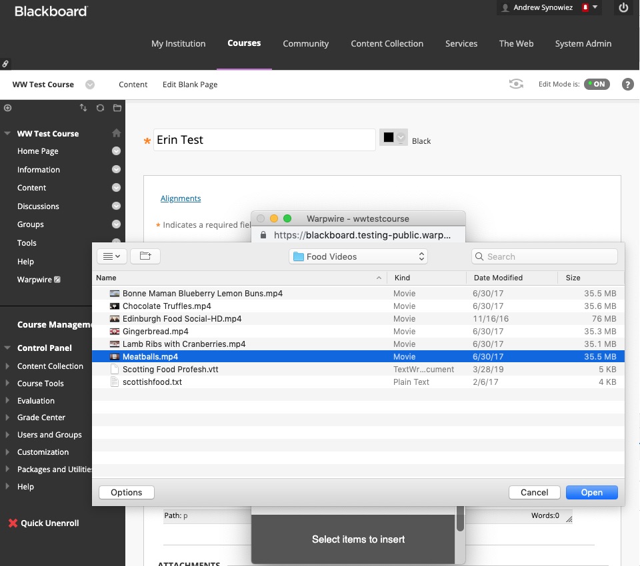The image size is (640, 566).
Task: Click the Lamb Ribs with Cranberries thumbnail icon
Action: coord(115,344)
